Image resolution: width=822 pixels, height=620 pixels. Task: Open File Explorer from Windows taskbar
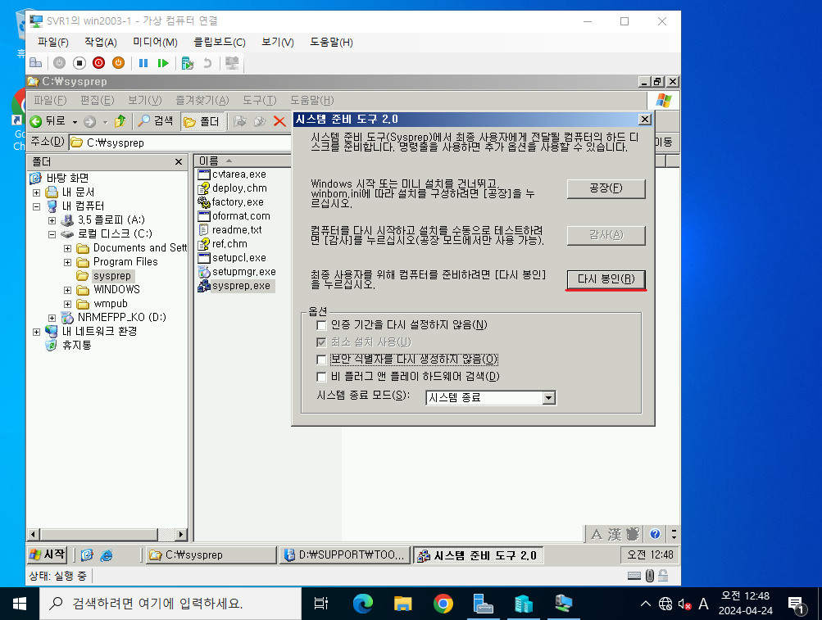tap(402, 604)
